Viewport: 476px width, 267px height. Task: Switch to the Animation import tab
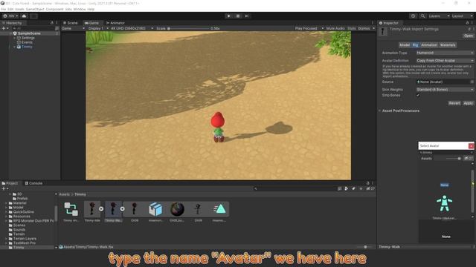click(x=429, y=45)
